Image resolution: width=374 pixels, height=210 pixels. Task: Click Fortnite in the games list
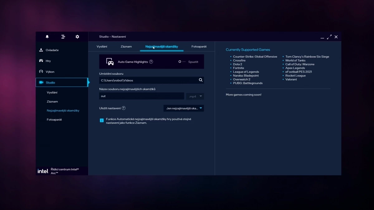pyautogui.click(x=238, y=68)
